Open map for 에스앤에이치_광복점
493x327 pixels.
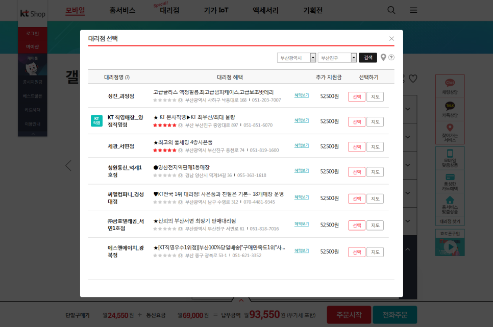375,252
